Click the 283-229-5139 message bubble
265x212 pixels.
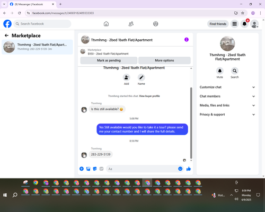101,154
